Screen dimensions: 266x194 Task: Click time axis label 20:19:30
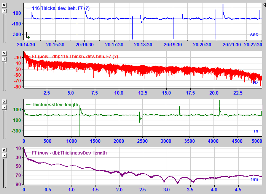click(173, 45)
